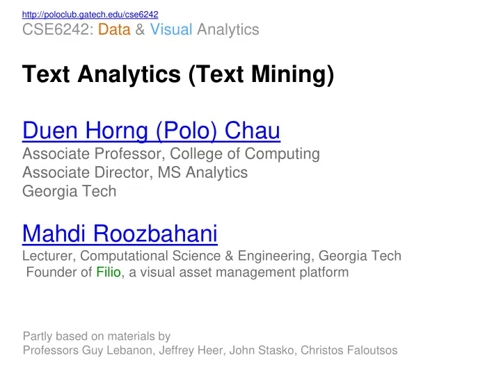Screen dimensions: 501x376
Task: Click the gray word Analytics in course header
Action: click(228, 29)
